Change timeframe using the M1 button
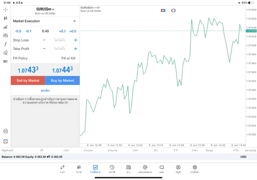Image resolution: width=257 pixels, height=180 pixels. pyautogui.click(x=5, y=62)
